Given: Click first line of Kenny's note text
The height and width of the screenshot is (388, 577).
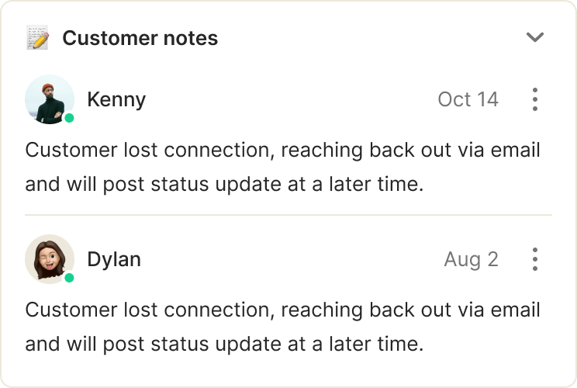Looking at the screenshot, I should (x=282, y=150).
